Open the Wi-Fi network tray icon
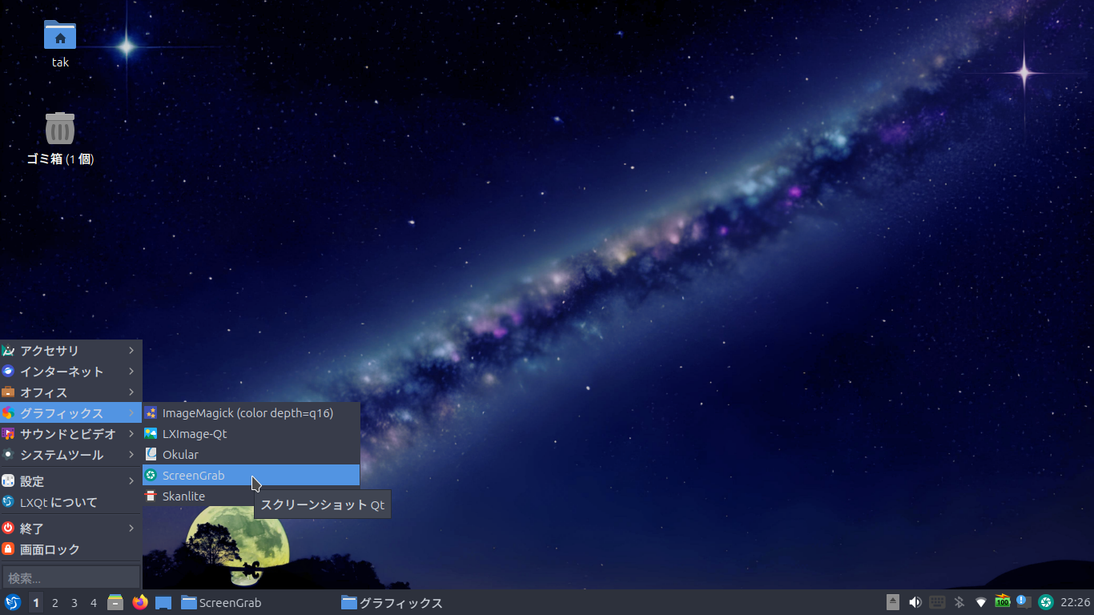The width and height of the screenshot is (1094, 615). coord(980,602)
